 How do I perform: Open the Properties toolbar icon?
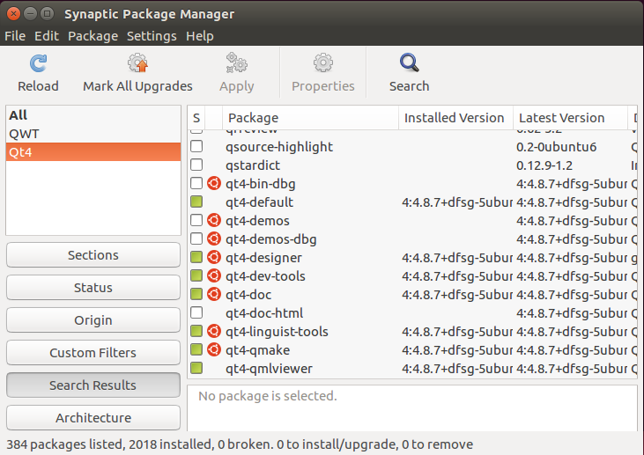click(323, 62)
